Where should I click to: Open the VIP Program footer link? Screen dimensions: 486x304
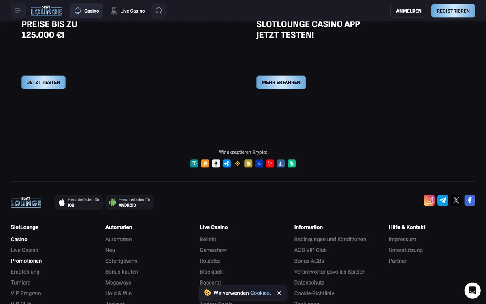coord(26,293)
